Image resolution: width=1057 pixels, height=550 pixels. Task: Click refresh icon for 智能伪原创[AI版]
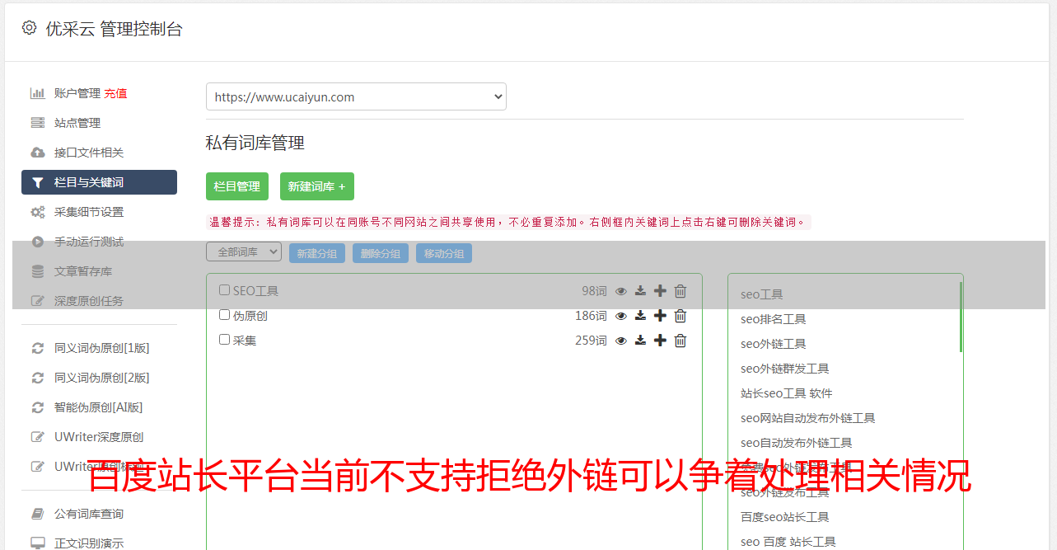click(x=38, y=407)
